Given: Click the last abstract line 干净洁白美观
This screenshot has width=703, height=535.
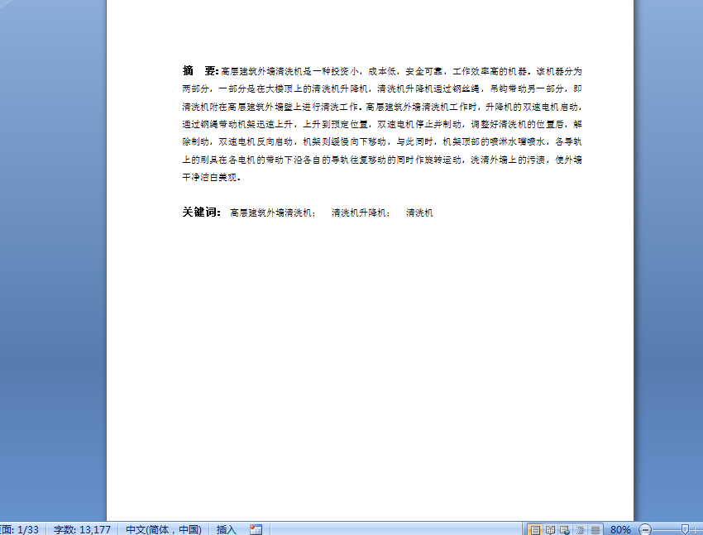Looking at the screenshot, I should 211,178.
